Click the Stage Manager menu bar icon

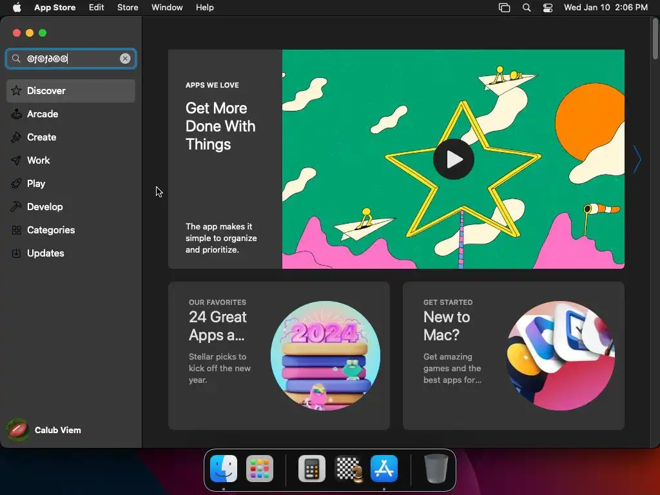[x=504, y=8]
